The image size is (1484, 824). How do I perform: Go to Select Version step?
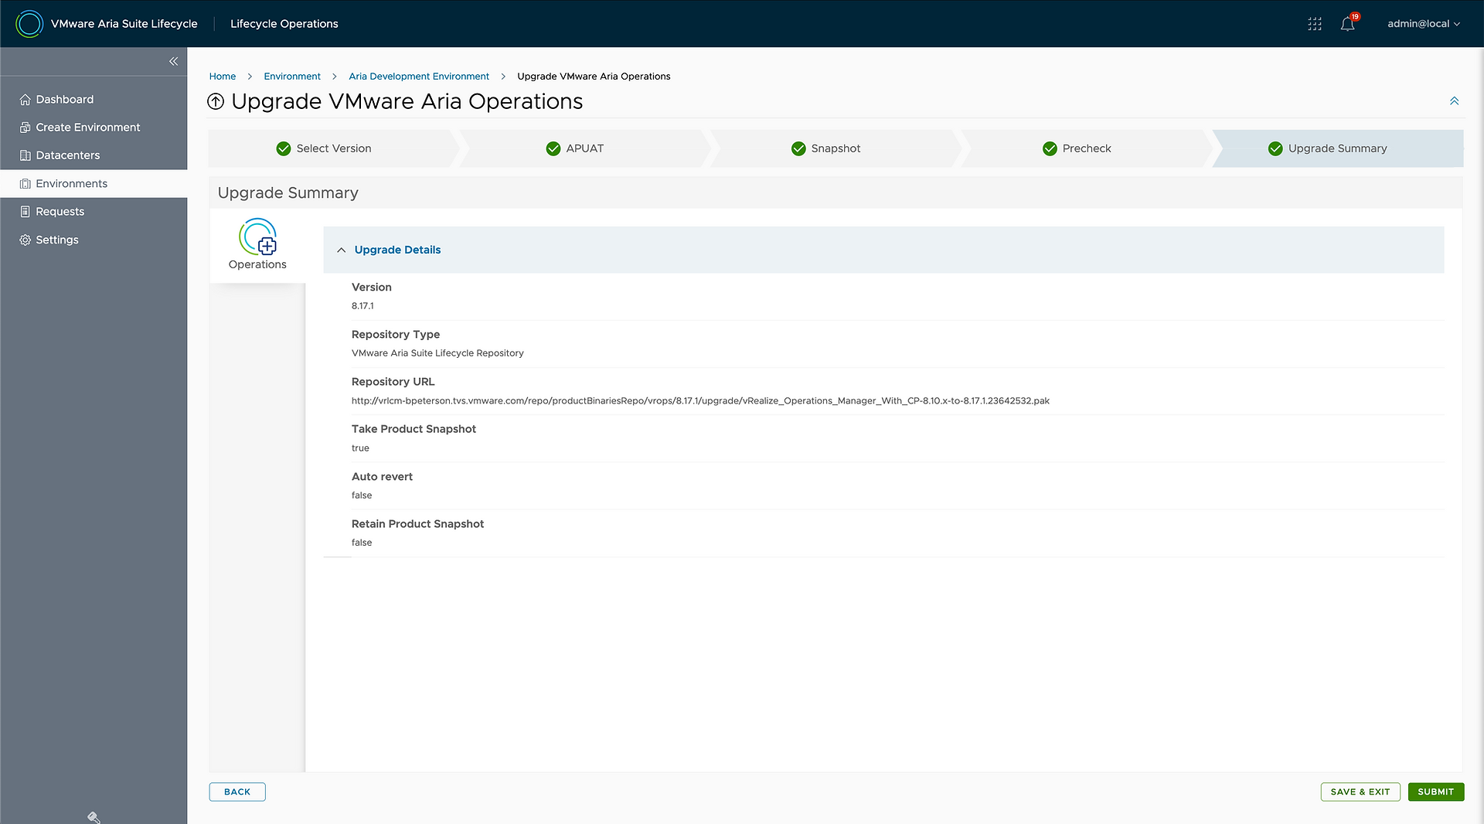[x=334, y=148]
